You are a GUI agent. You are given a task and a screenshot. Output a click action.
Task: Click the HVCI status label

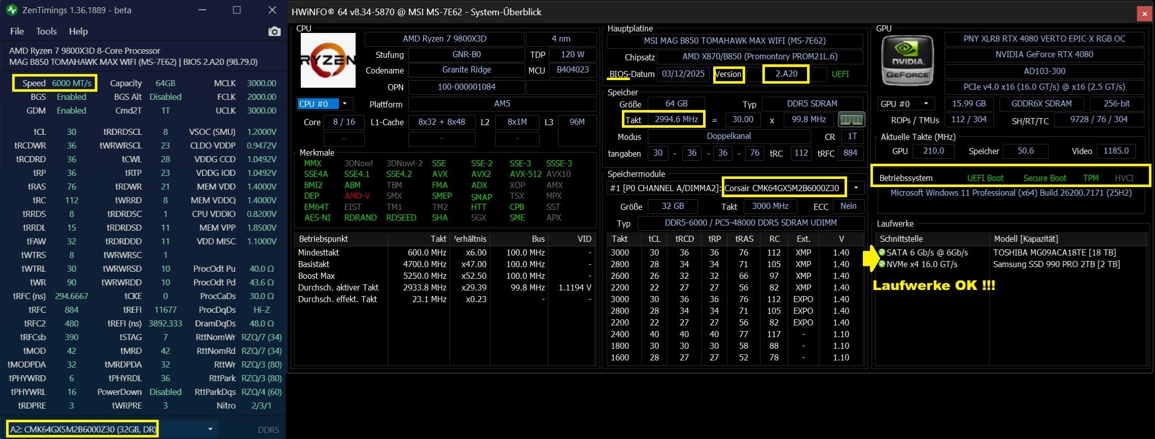click(1124, 178)
